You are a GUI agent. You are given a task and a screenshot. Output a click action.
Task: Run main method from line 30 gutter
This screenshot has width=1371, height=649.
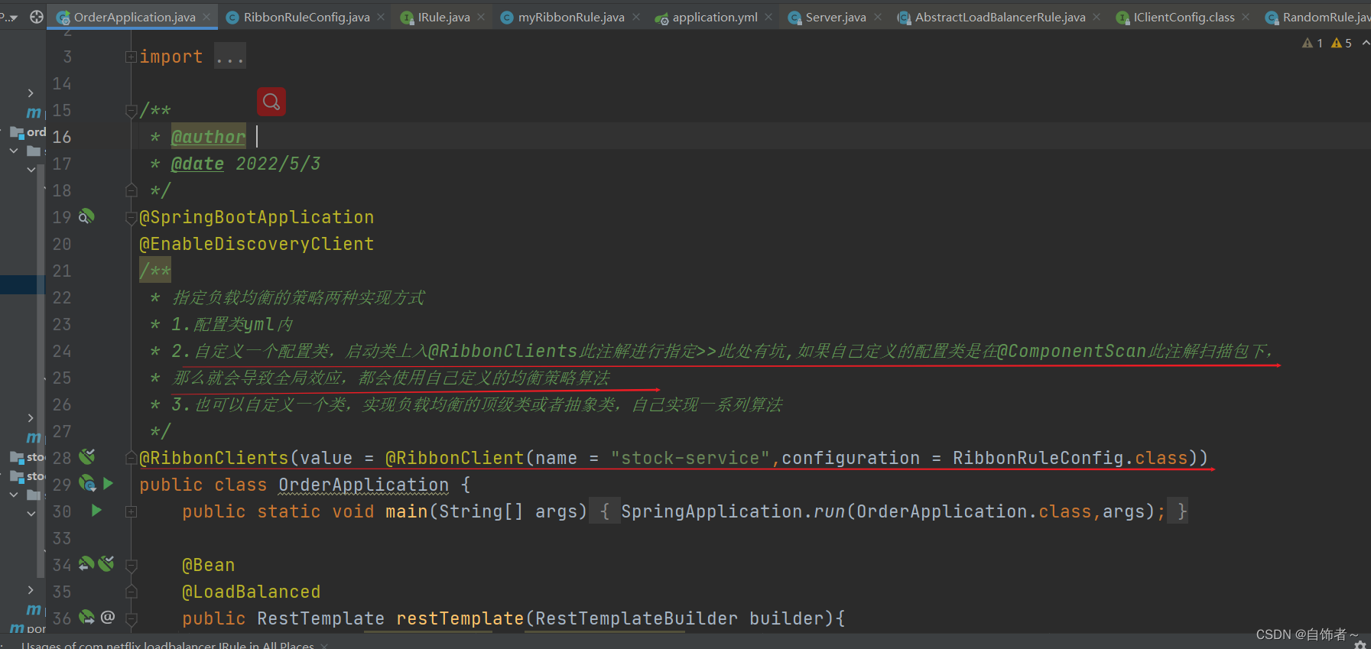(x=96, y=510)
